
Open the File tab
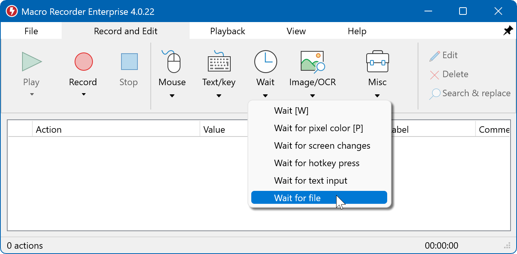pos(31,31)
